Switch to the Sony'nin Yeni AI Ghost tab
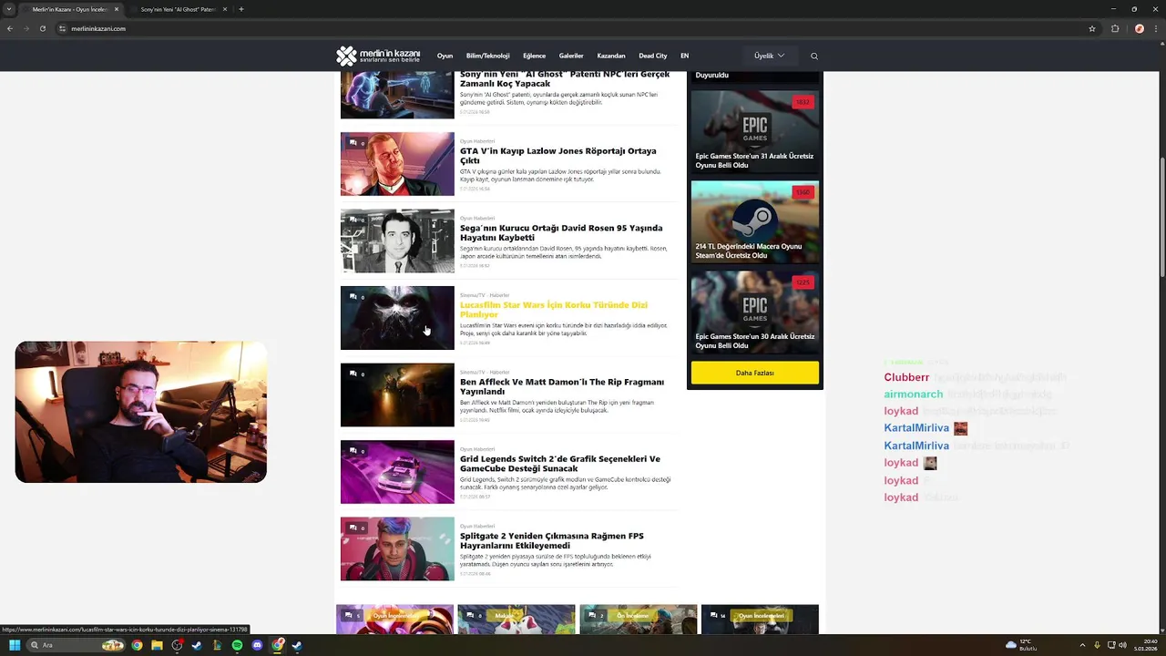Viewport: 1166px width, 656px height. click(x=179, y=9)
